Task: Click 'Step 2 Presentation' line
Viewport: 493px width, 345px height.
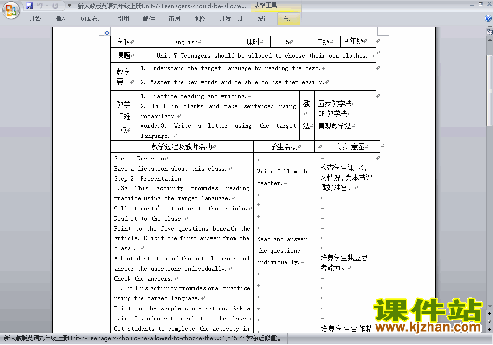Action: click(147, 179)
